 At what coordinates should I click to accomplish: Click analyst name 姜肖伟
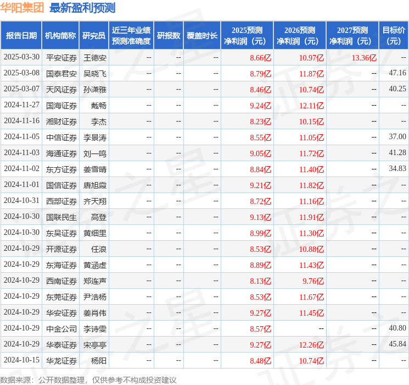coord(95,313)
